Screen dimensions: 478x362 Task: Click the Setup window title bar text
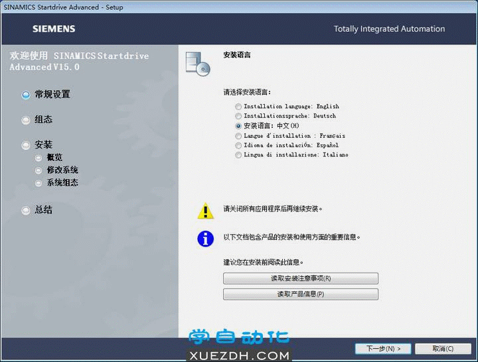point(63,7)
